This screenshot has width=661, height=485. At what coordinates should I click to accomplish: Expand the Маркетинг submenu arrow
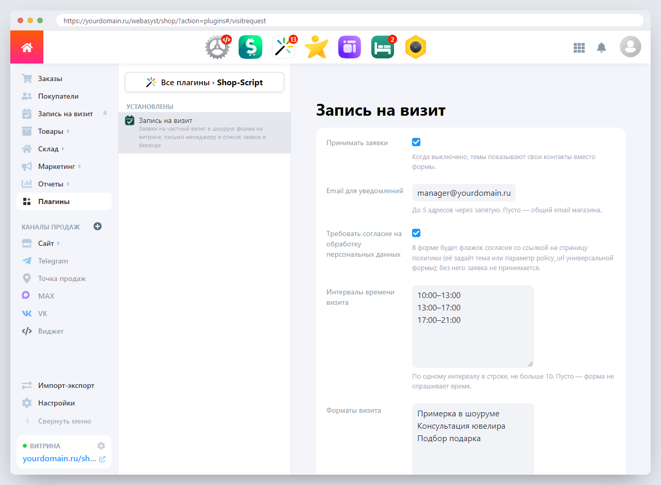pyautogui.click(x=80, y=166)
